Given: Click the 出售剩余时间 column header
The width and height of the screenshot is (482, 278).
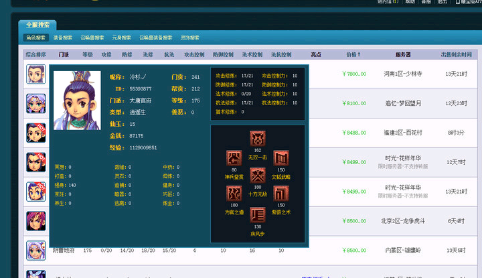Looking at the screenshot, I should pos(456,54).
